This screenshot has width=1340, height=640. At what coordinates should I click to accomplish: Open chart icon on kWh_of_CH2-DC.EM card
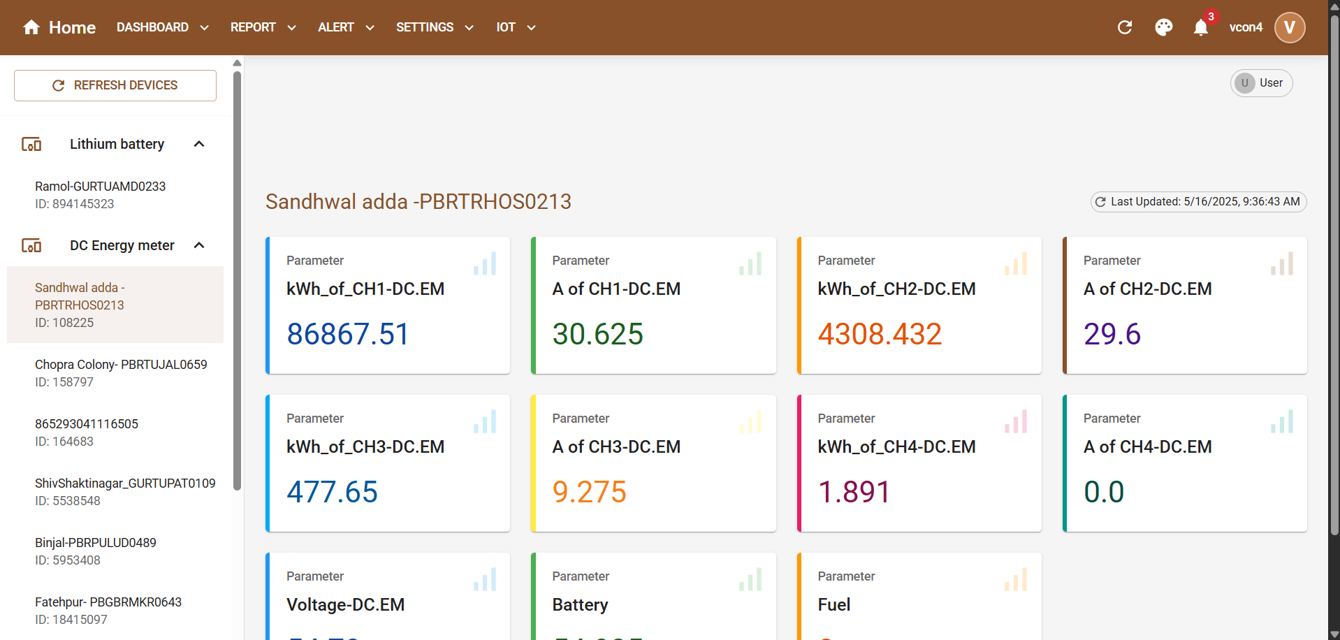tap(1016, 263)
